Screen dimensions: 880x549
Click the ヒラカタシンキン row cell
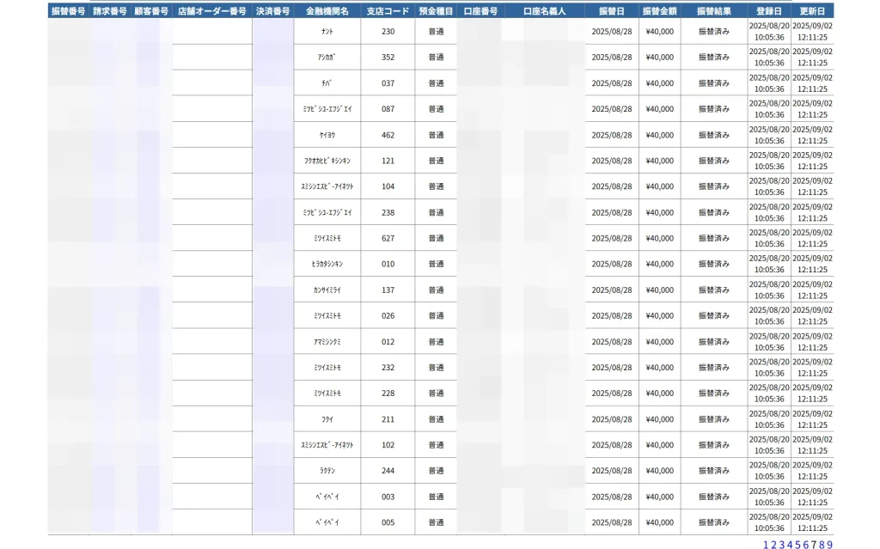pos(327,264)
